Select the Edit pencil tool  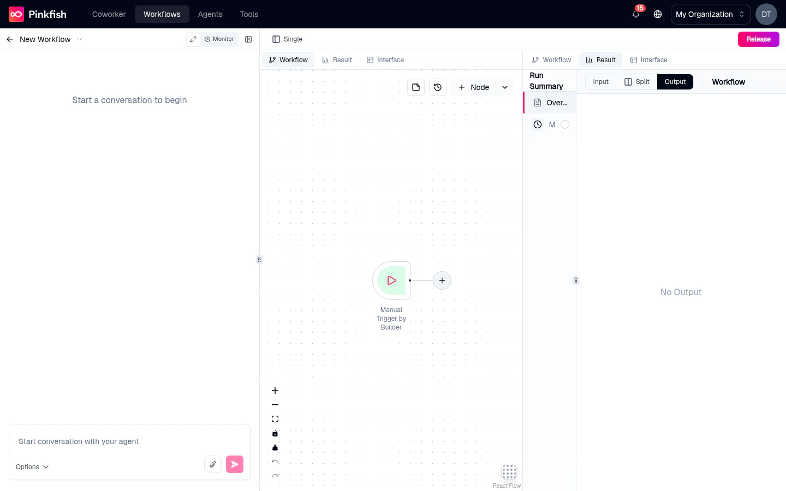(x=193, y=39)
